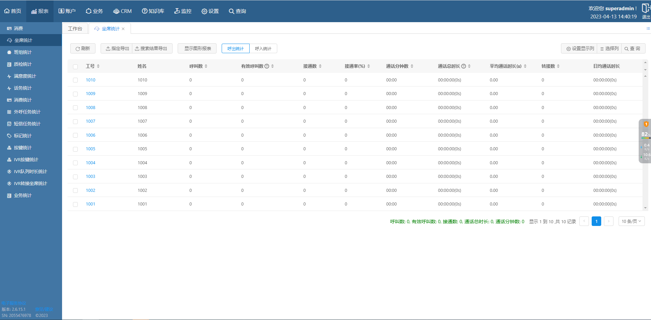
Task: Open the 监控 monitoring menu
Action: (183, 11)
